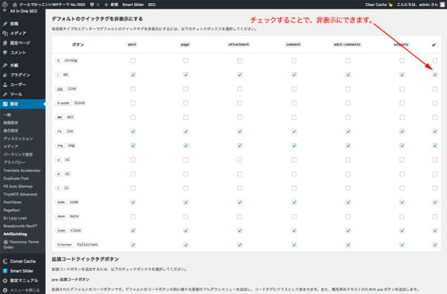447x294 pixels.
Task: Open the Posts pin icon in sidebar
Action: tap(5, 24)
